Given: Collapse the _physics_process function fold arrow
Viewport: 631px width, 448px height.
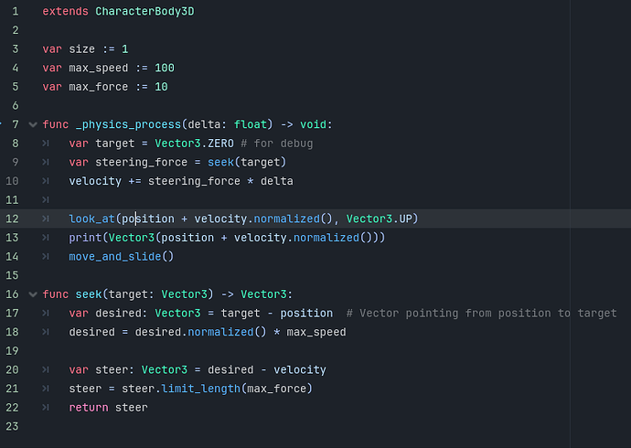Looking at the screenshot, I should (x=33, y=124).
